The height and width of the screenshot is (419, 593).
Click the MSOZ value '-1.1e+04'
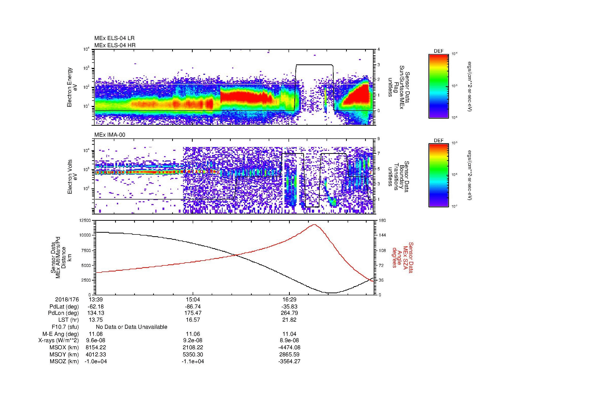[x=193, y=361]
